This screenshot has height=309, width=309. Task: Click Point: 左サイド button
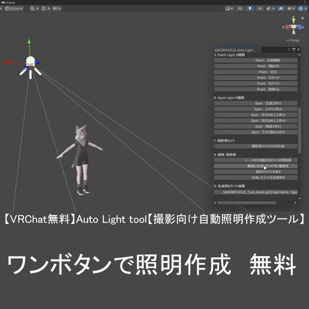[256, 78]
